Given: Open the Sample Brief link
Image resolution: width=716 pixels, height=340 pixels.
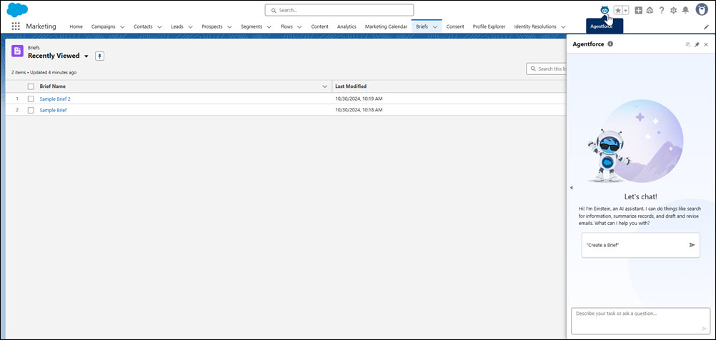Looking at the screenshot, I should click(53, 110).
